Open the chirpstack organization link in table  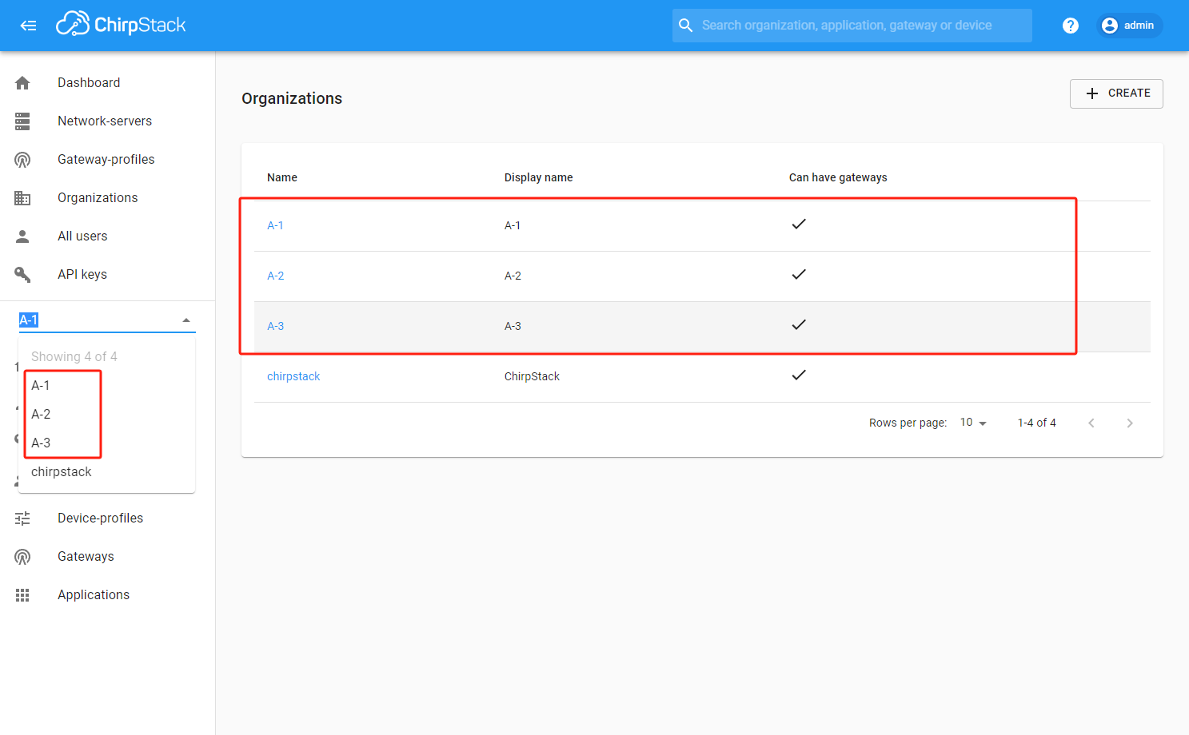coord(293,376)
